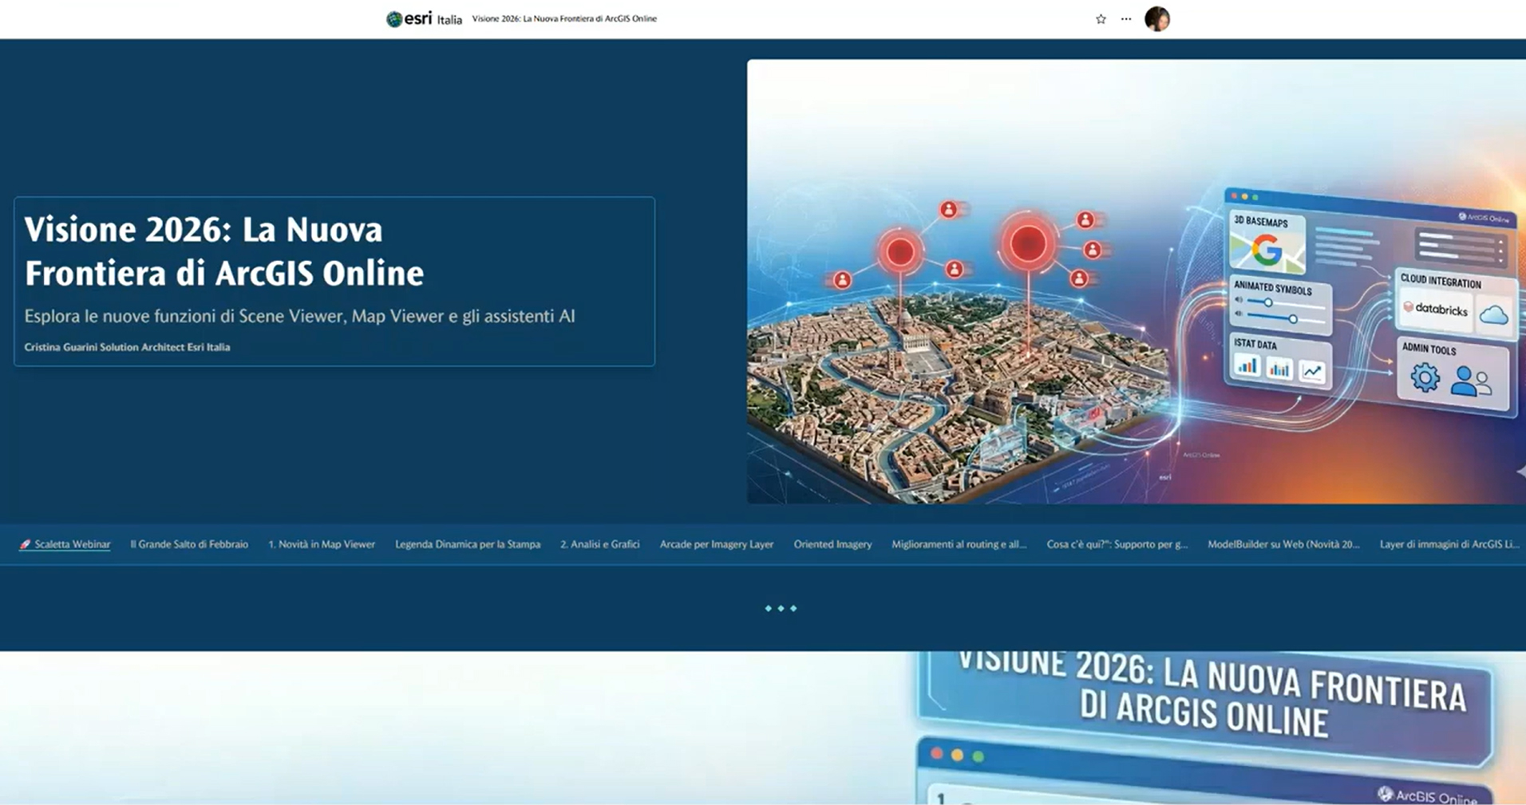Viewport: 1526px width, 805px height.
Task: Switch to 2. Analisi e Grafici section
Action: tap(599, 544)
